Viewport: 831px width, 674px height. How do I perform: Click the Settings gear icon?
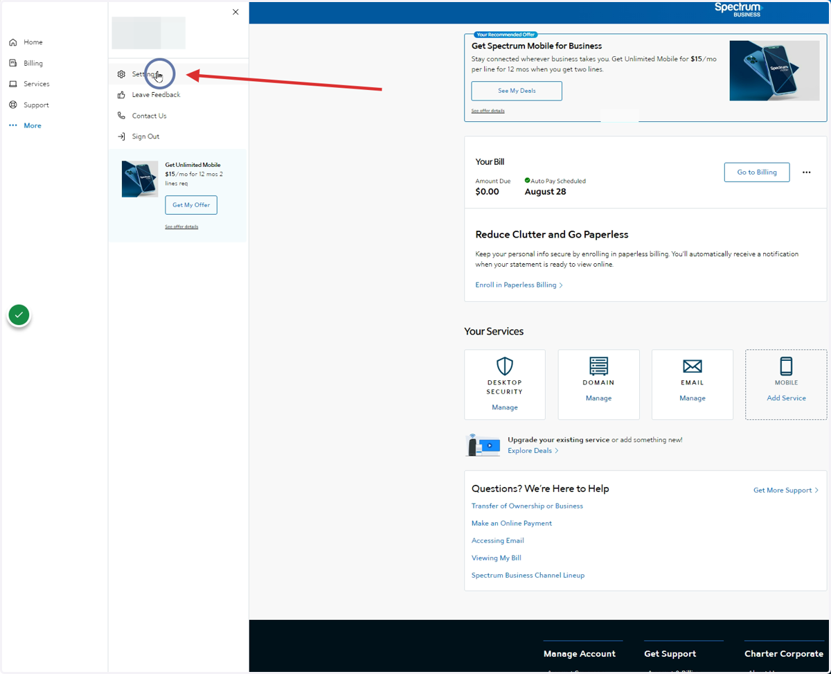[121, 74]
